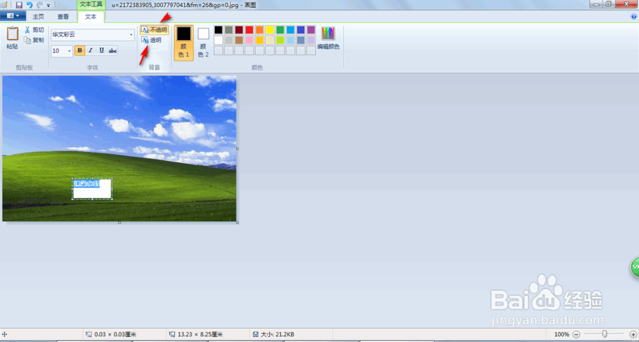Select 不透明 opaque background option
This screenshot has width=639, height=342.
tap(154, 30)
